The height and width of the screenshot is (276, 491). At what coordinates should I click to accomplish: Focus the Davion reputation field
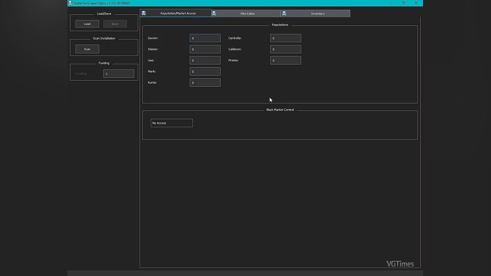205,38
